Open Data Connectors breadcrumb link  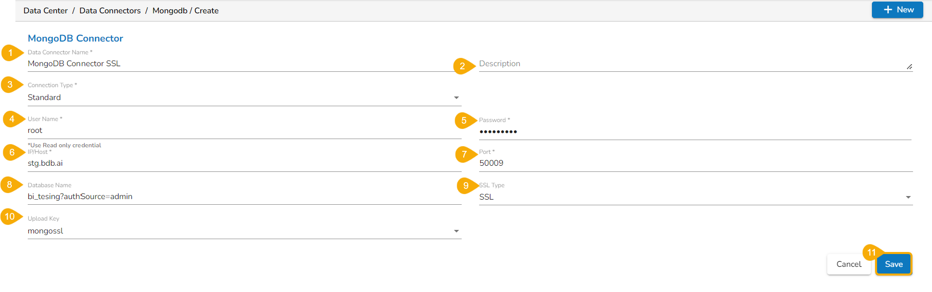point(110,11)
